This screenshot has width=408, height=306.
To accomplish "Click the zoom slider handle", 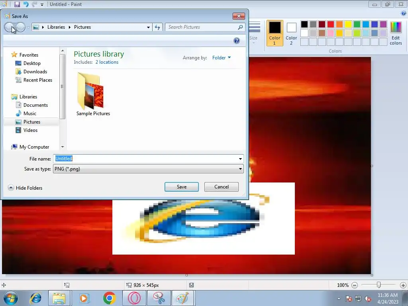I will pos(379,285).
